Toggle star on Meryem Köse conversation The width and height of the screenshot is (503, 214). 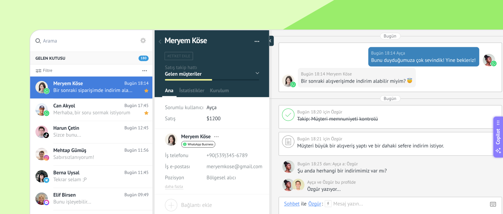146,91
